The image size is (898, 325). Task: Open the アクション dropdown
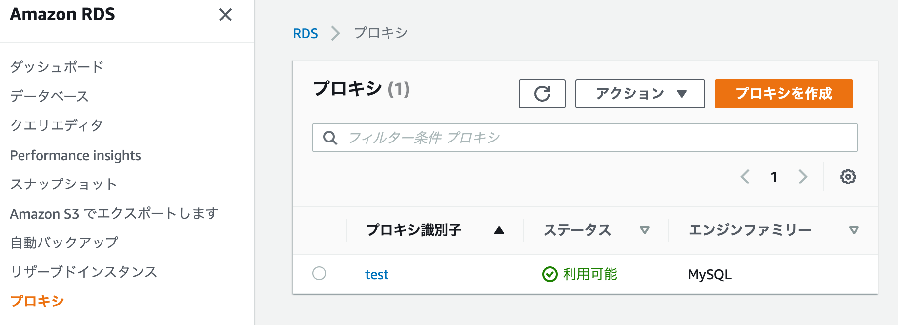tap(640, 93)
